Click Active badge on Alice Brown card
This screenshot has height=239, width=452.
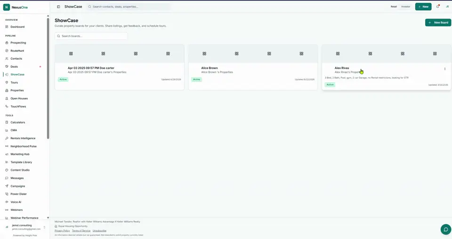click(x=197, y=80)
